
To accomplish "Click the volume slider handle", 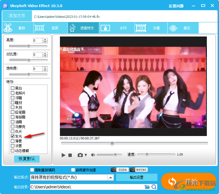I will pos(115,155).
